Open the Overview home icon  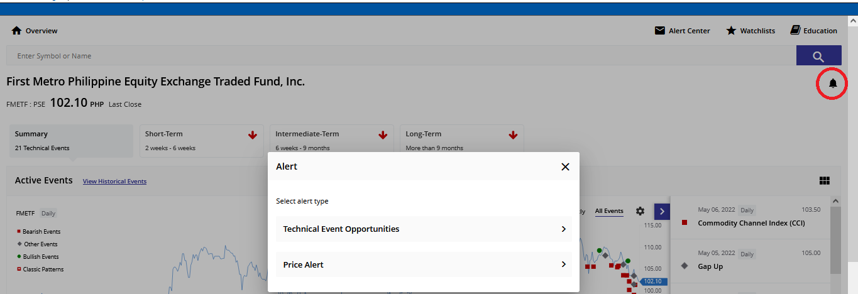(16, 31)
